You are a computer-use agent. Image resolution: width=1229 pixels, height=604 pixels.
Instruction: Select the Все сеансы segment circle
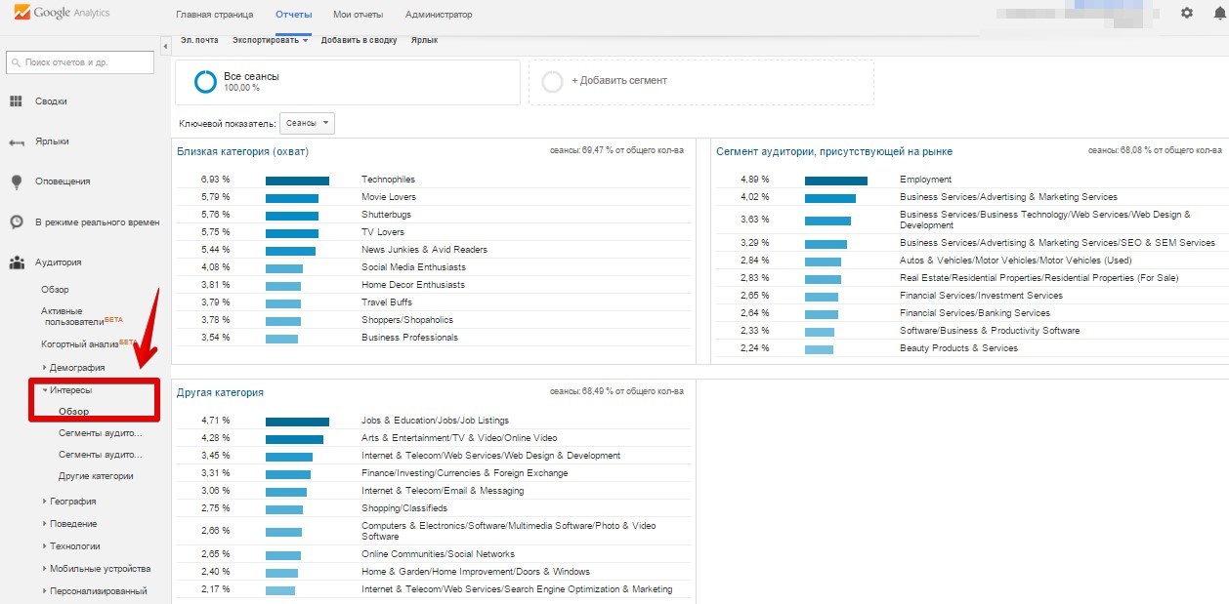coord(204,81)
